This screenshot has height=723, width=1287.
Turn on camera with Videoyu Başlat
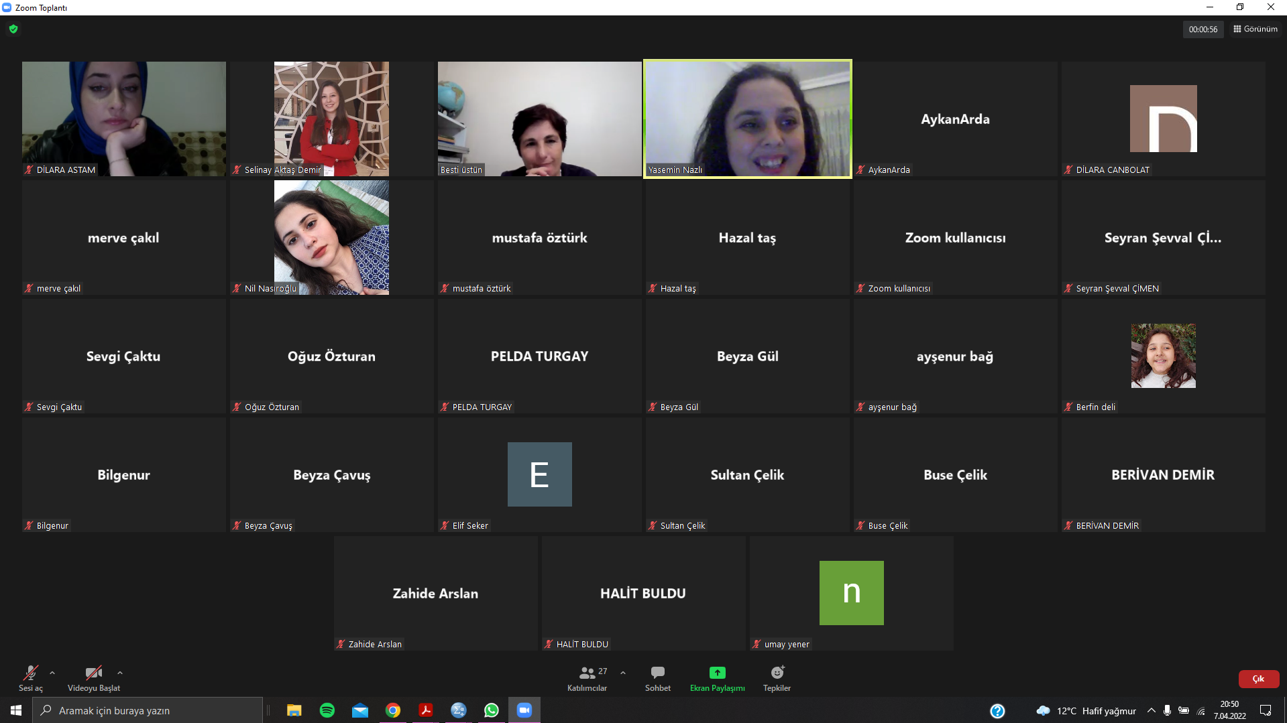(x=94, y=678)
